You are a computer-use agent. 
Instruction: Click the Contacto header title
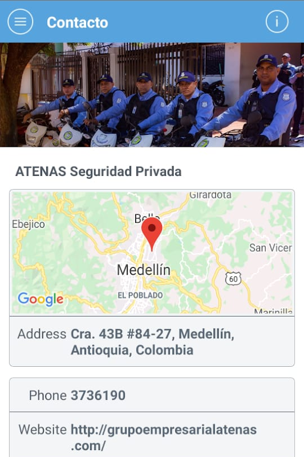[78, 22]
